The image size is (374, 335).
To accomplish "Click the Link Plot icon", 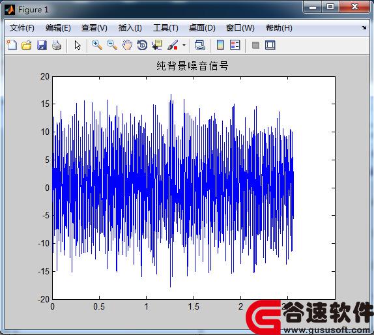I will point(200,45).
